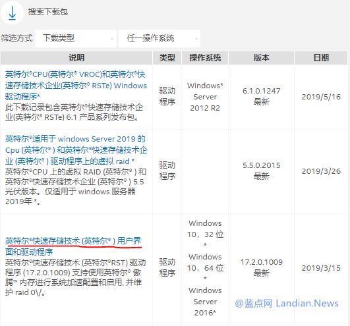Click the download arrow icon
350x326 pixels.
[12, 13]
